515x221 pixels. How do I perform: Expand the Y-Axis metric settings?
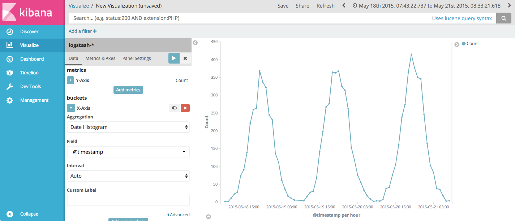pos(70,80)
